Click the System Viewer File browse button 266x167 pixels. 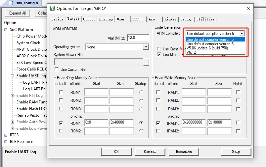[x=146, y=62]
